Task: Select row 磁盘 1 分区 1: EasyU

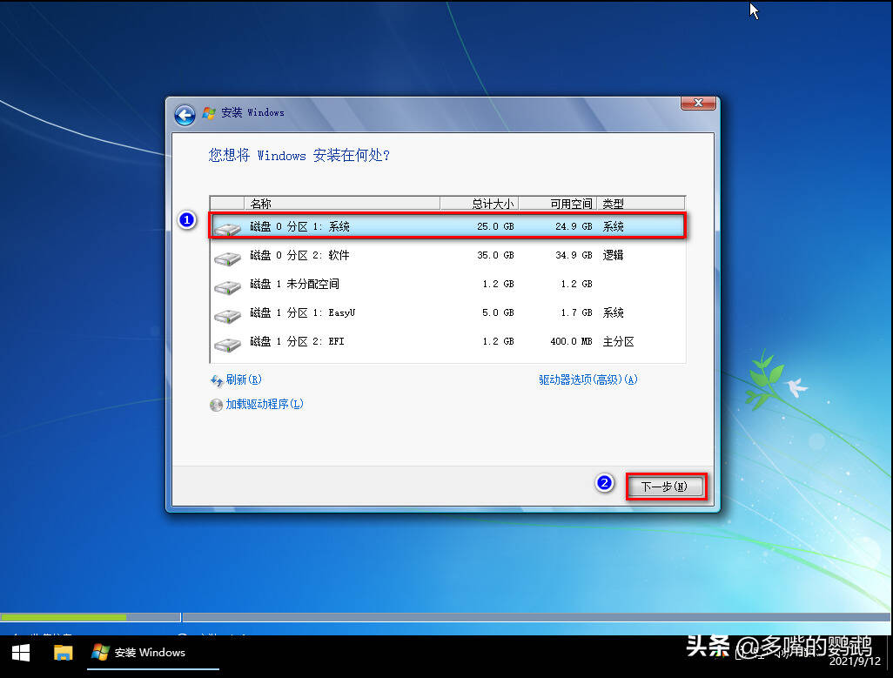Action: pos(447,313)
